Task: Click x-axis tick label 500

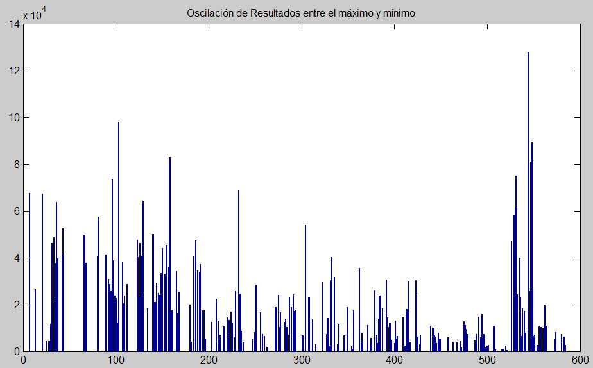Action: (x=488, y=360)
